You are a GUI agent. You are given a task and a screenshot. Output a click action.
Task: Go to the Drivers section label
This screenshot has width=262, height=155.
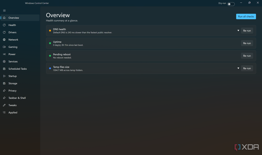[12, 32]
